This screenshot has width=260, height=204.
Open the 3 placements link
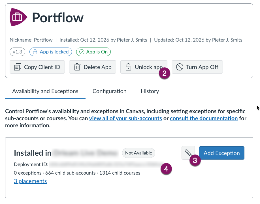click(30, 181)
